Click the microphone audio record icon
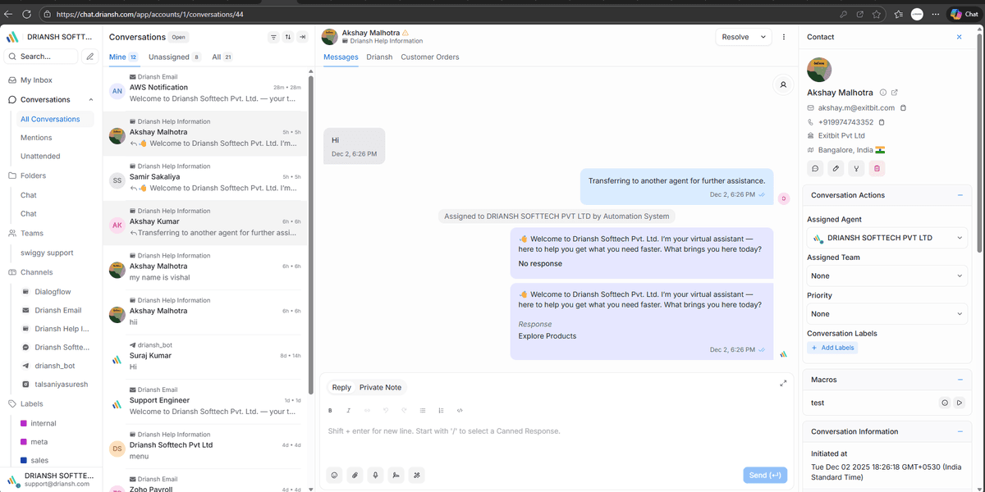985x492 pixels. 376,475
